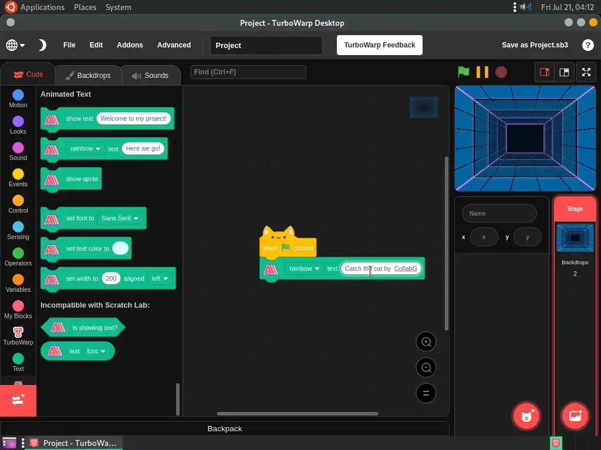Click the workspace vertical scrollbar
The width and height of the screenshot is (601, 450).
pos(446,243)
